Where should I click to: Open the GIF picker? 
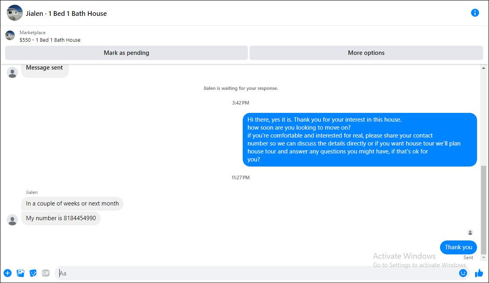pos(46,273)
